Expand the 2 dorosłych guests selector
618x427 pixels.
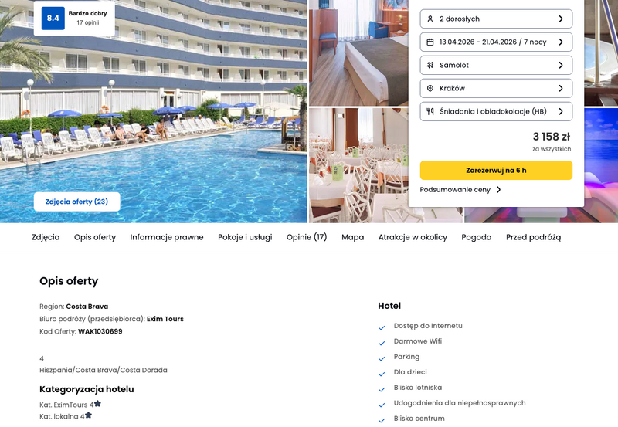(496, 19)
